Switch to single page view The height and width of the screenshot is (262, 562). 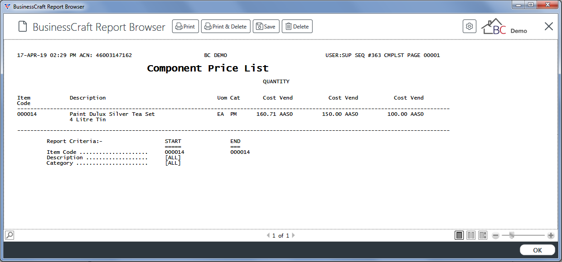[459, 235]
